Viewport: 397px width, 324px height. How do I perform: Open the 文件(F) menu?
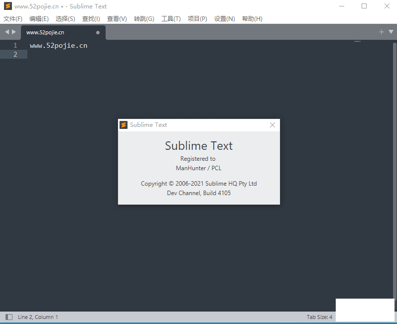[x=13, y=19]
